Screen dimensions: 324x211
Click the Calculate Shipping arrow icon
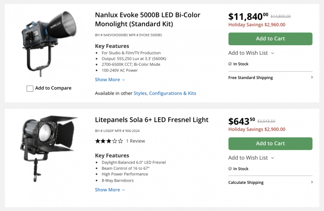(312, 182)
